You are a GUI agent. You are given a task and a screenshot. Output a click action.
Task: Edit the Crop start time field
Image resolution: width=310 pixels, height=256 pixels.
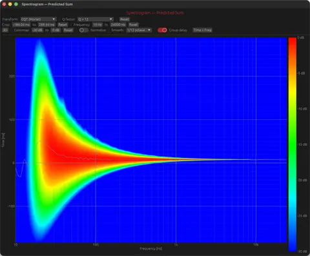[21, 25]
